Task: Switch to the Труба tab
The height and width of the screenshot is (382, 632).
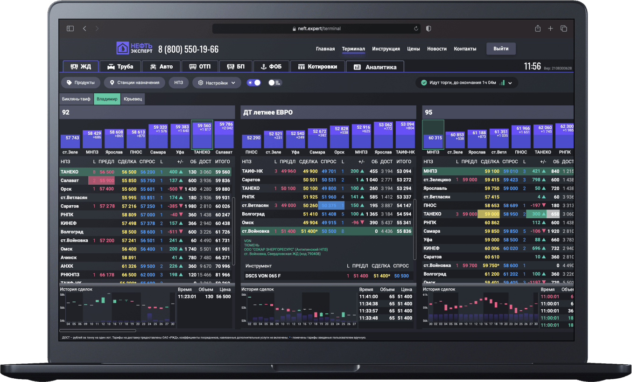Action: (x=120, y=67)
